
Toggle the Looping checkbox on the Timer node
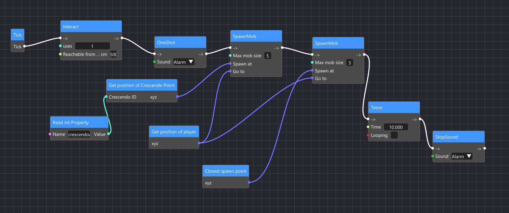394,135
